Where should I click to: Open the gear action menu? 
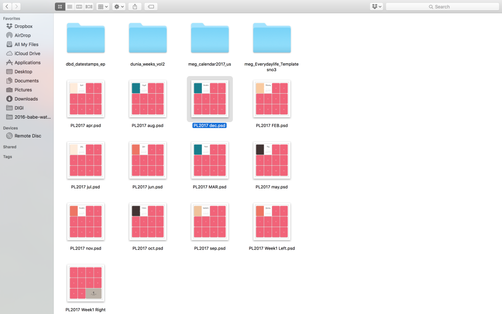(x=119, y=6)
